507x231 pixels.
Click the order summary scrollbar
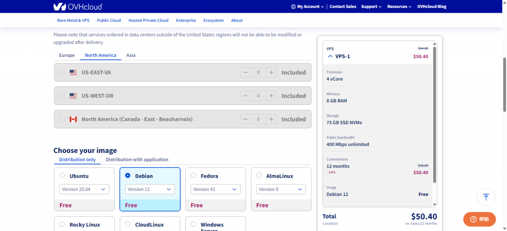434,115
